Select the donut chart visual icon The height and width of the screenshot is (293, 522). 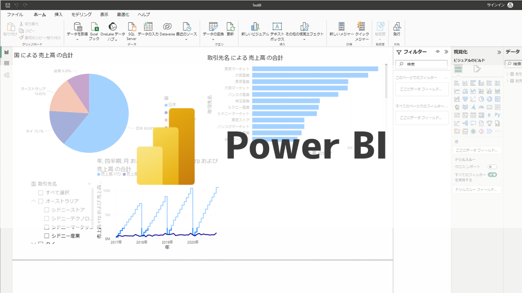(489, 99)
